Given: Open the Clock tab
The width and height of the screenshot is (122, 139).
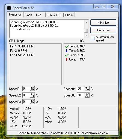Looking at the screenshot, I should point(28,15).
